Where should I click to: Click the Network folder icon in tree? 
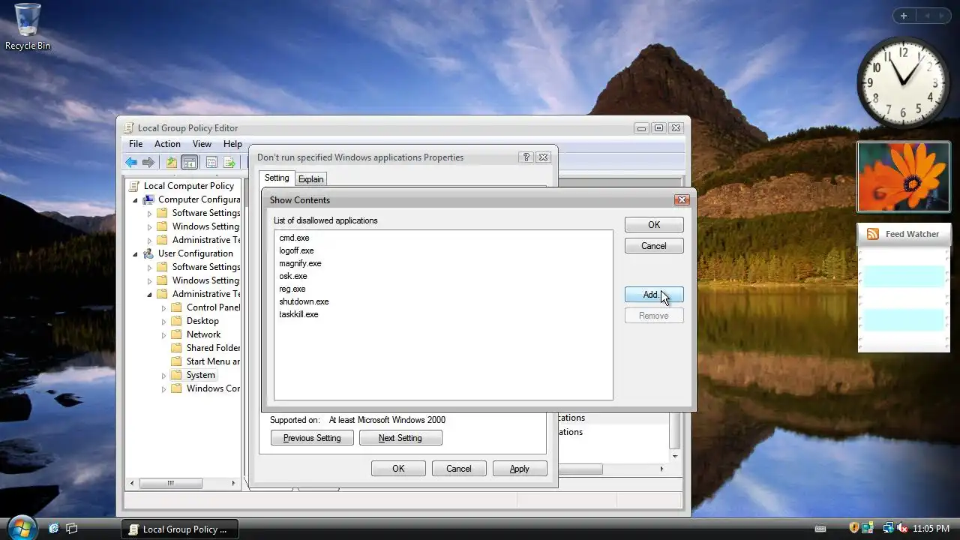point(176,334)
